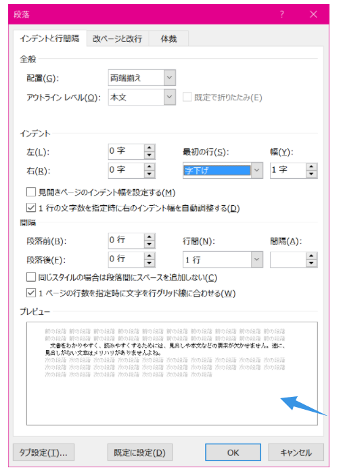
Task: Click the 右 indent value field
Action: 126,170
